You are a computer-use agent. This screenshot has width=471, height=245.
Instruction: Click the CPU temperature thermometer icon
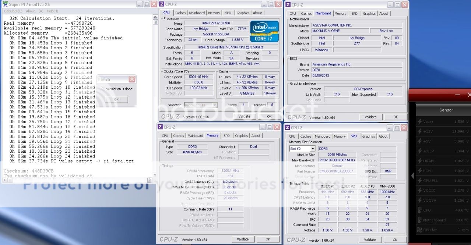(x=419, y=210)
